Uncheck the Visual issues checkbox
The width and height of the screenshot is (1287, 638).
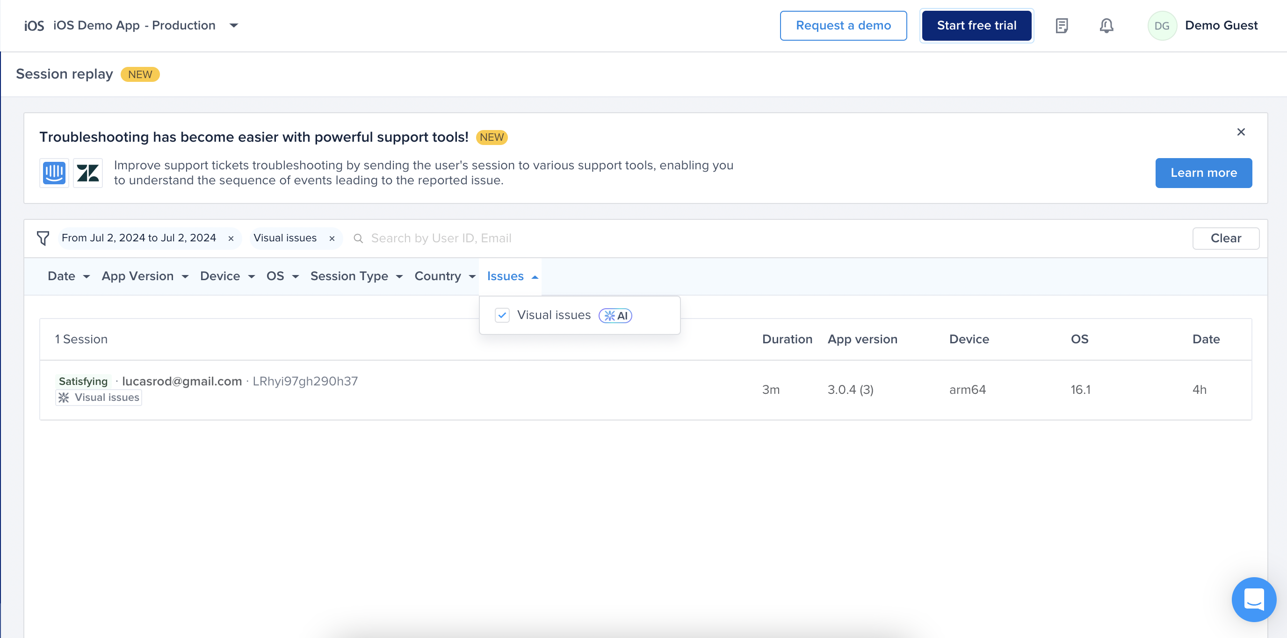point(502,315)
